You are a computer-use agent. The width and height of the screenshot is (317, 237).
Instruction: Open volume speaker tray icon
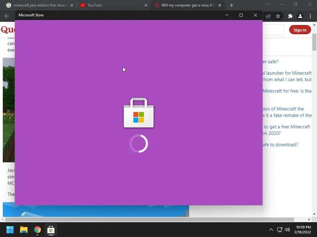click(287, 230)
